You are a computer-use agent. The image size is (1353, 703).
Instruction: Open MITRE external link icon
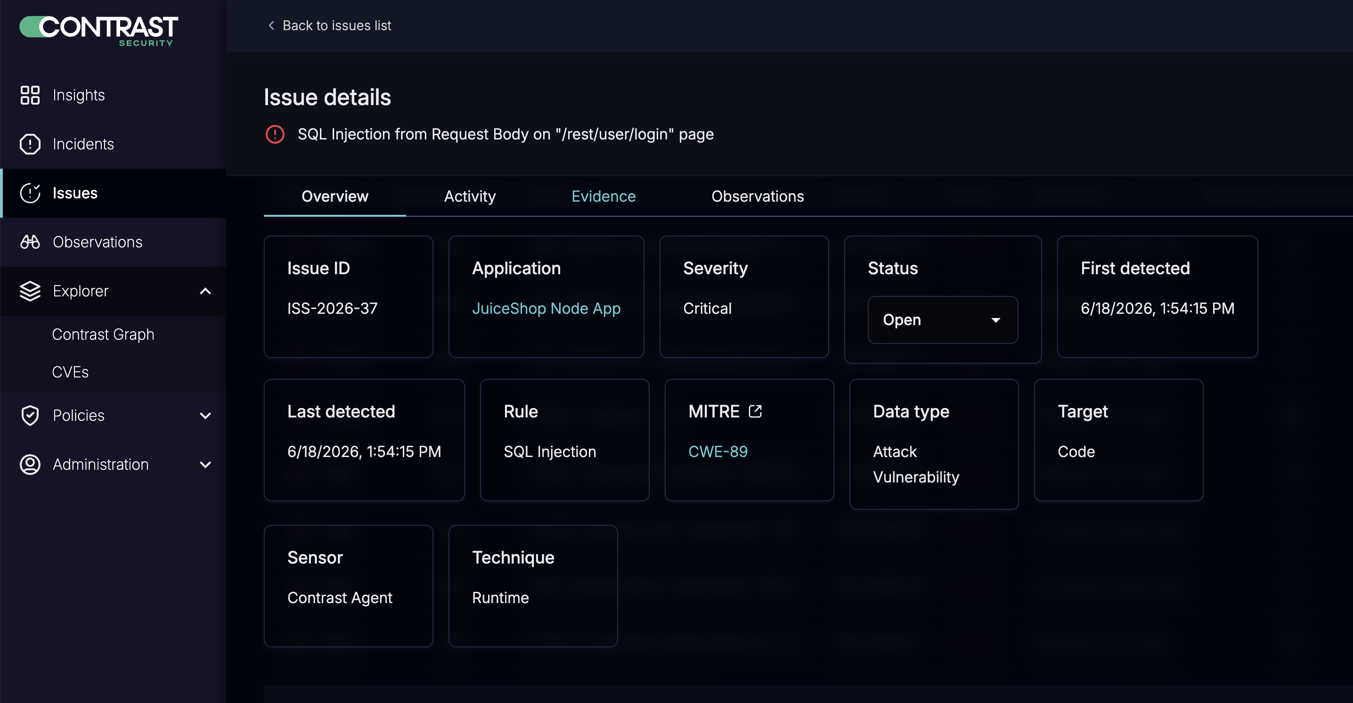[x=755, y=411]
